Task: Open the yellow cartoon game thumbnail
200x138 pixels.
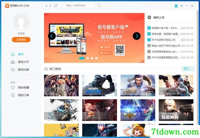Action: click(x=61, y=130)
